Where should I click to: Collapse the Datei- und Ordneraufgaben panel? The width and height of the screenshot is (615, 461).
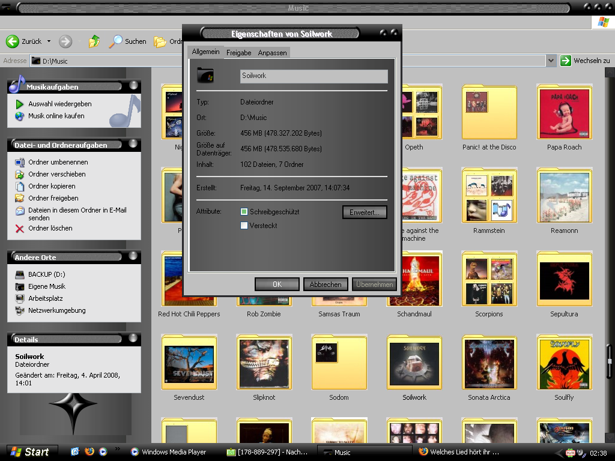pos(133,144)
